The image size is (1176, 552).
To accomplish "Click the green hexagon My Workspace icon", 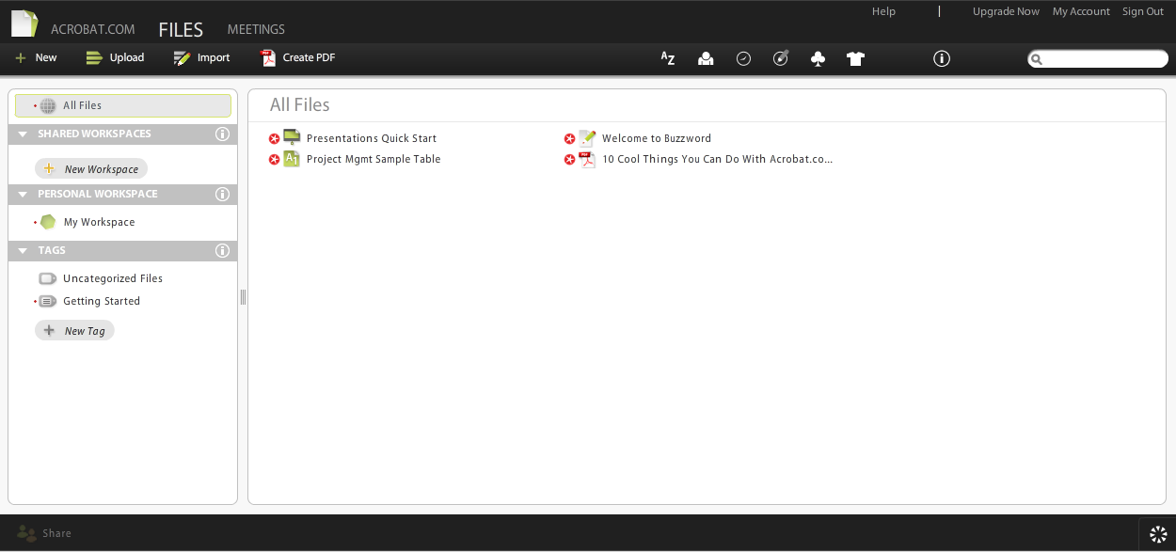I will tap(48, 222).
